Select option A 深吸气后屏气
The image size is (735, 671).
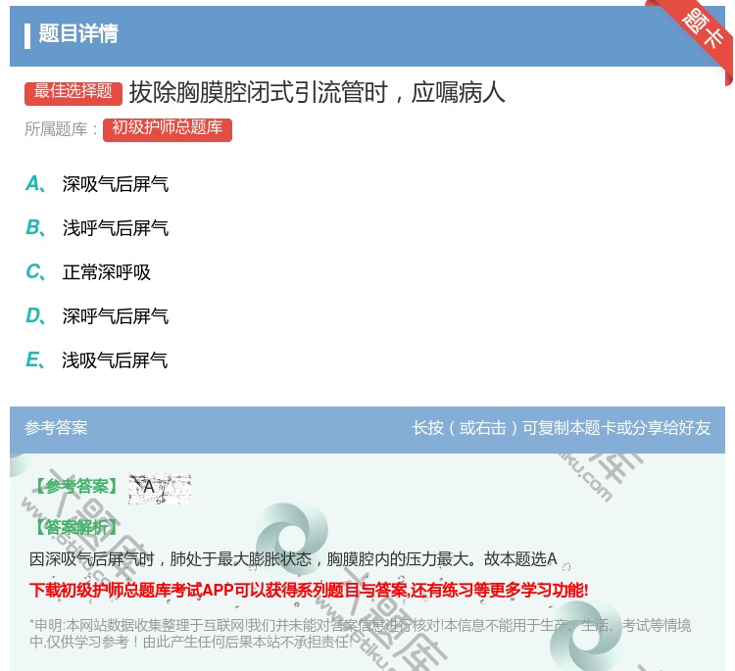[97, 184]
